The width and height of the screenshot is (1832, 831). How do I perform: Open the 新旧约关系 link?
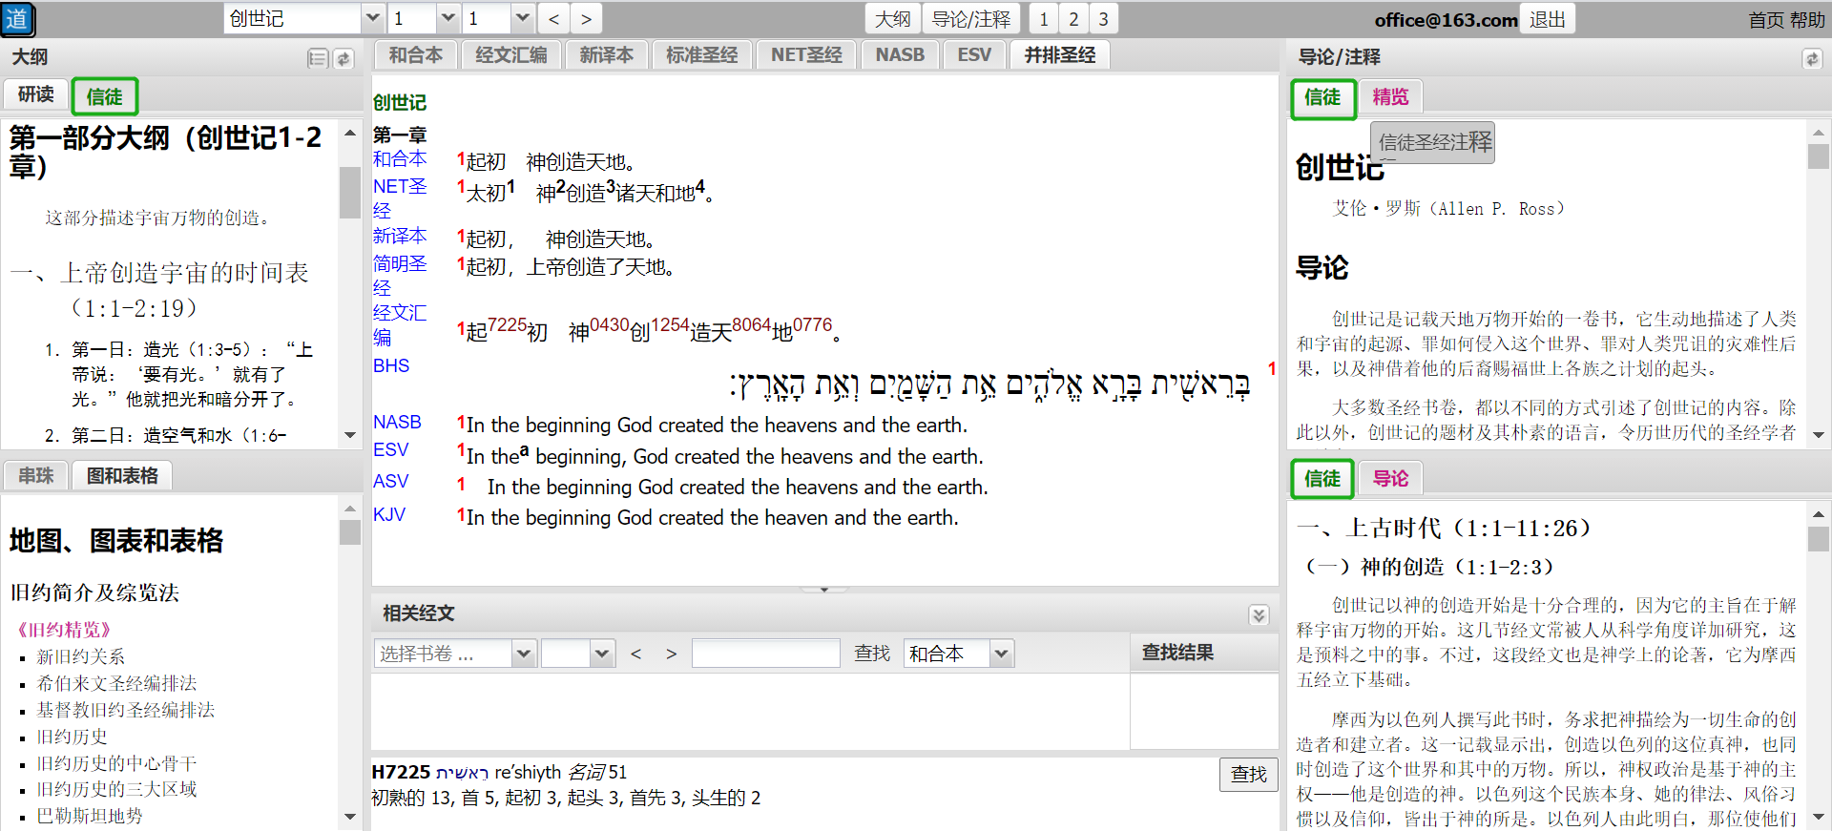[81, 656]
